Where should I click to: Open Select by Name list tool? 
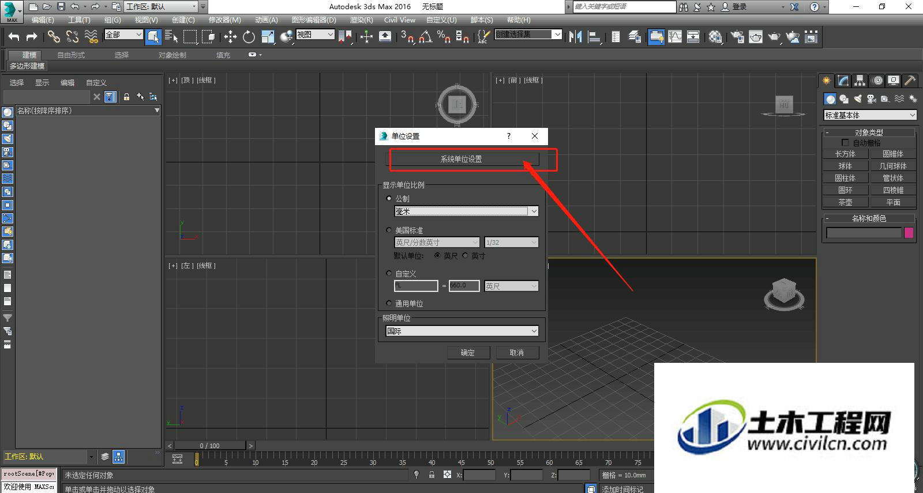(x=171, y=37)
